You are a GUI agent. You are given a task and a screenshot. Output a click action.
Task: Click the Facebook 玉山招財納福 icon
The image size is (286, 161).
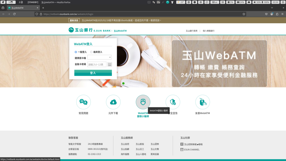pyautogui.click(x=182, y=144)
